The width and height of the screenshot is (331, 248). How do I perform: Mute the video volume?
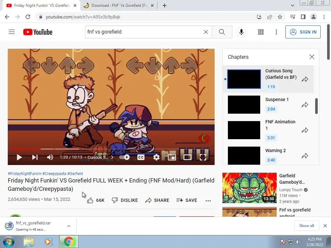pyautogui.click(x=50, y=157)
